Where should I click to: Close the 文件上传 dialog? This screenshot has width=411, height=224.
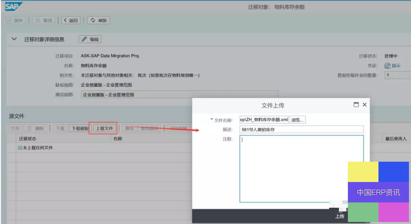point(364,105)
